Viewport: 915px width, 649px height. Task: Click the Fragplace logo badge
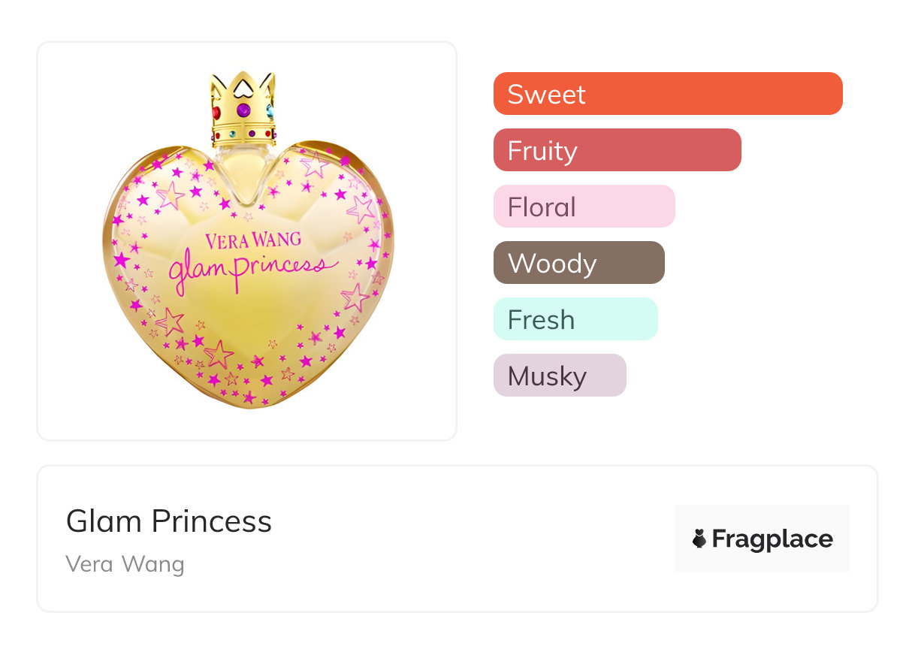762,539
